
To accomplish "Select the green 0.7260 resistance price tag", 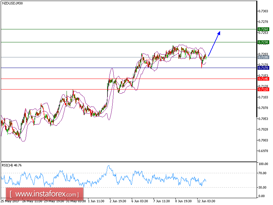I will 263,29.
